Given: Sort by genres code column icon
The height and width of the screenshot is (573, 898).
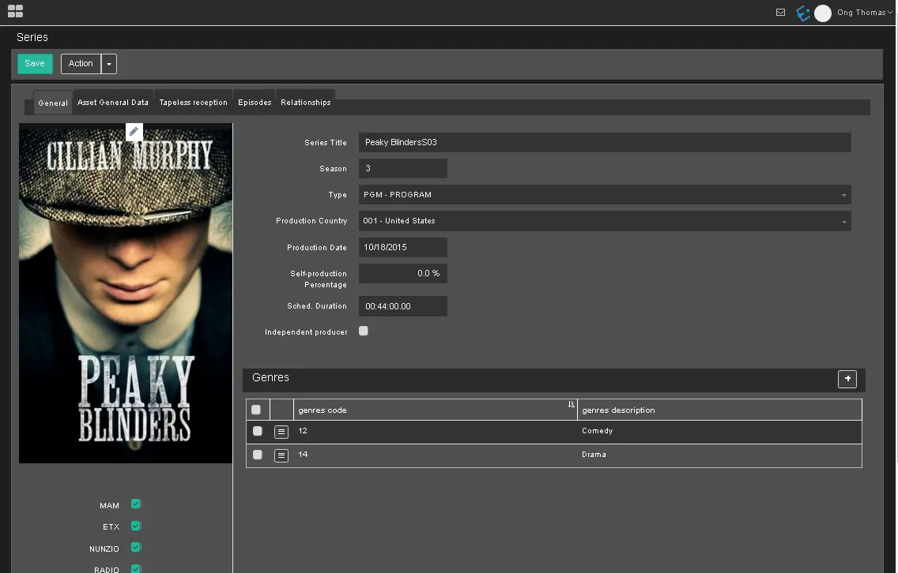Looking at the screenshot, I should [x=571, y=405].
